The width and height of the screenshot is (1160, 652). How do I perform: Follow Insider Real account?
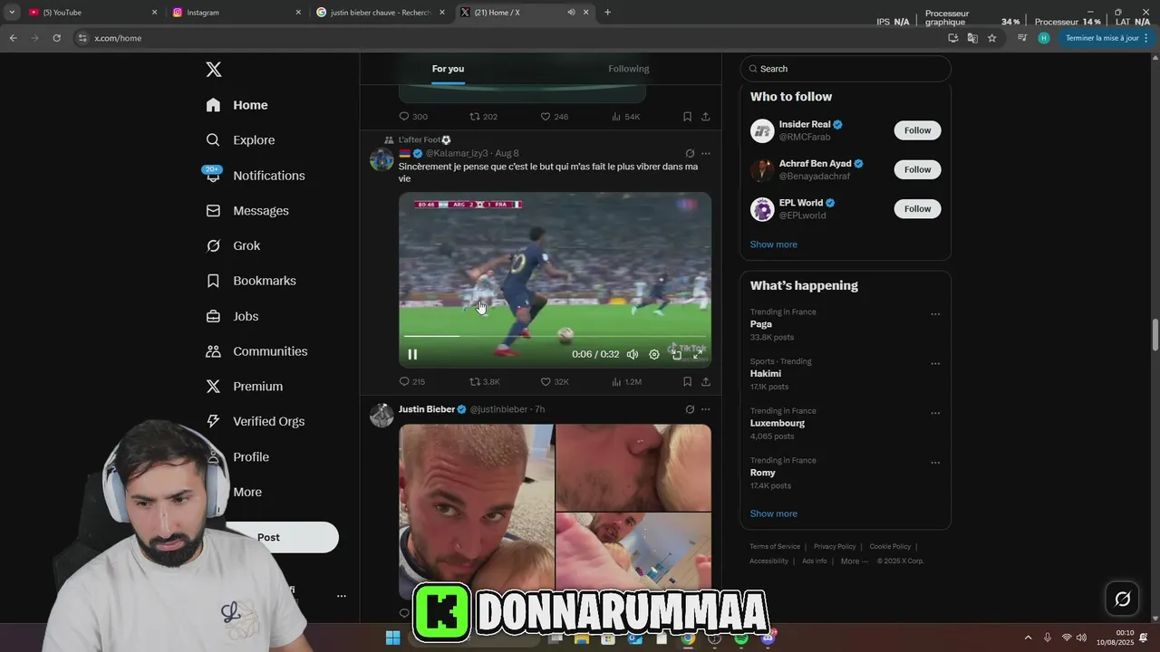[x=917, y=130]
